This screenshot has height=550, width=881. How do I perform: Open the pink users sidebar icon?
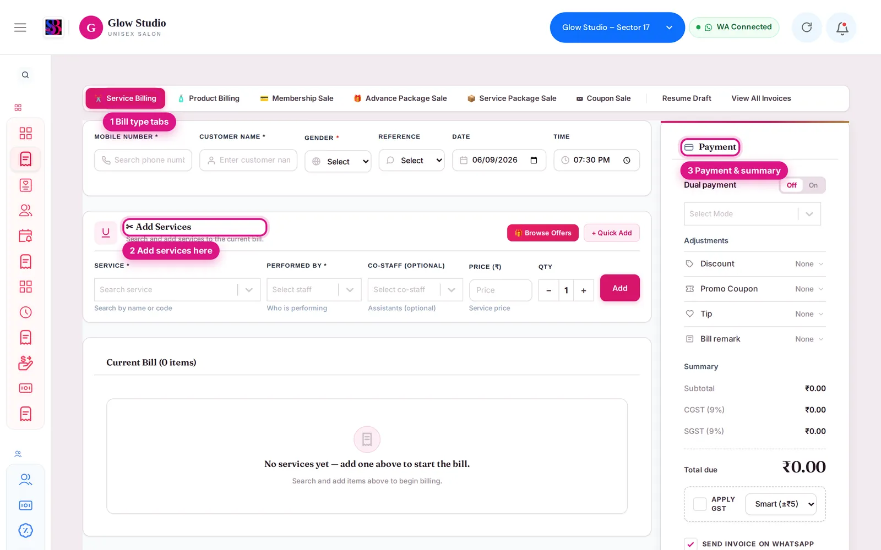pyautogui.click(x=25, y=210)
